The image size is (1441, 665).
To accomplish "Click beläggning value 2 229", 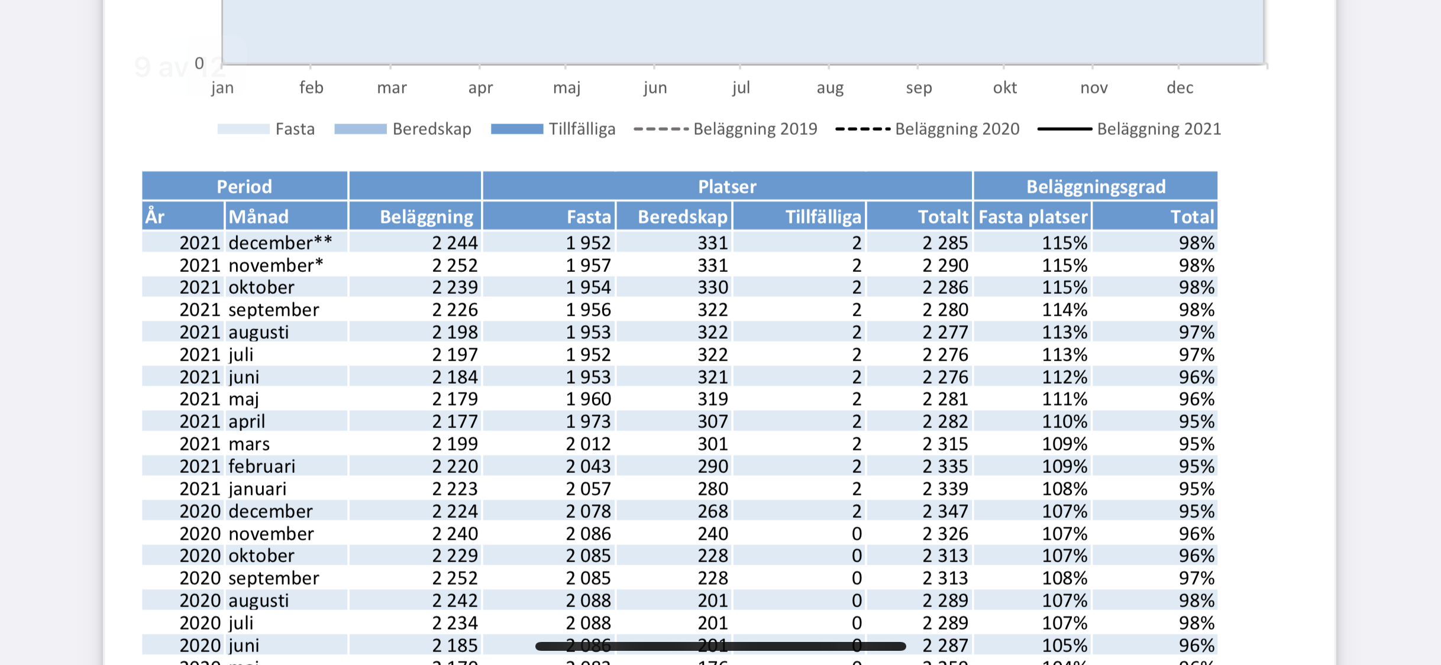I will tap(455, 556).
